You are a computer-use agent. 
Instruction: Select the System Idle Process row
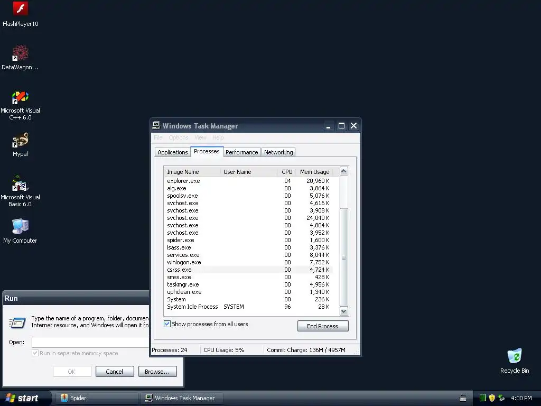248,307
